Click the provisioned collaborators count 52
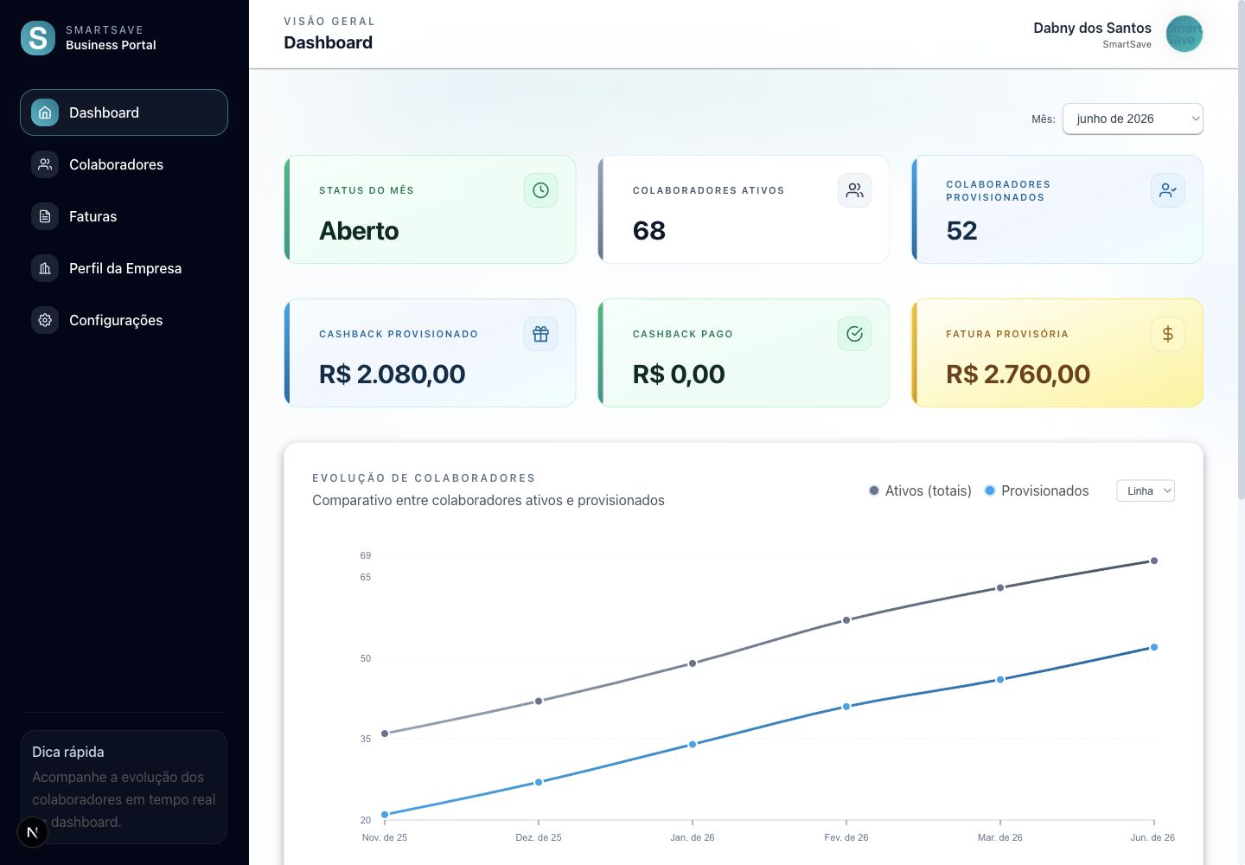The image size is (1245, 865). pyautogui.click(x=962, y=231)
